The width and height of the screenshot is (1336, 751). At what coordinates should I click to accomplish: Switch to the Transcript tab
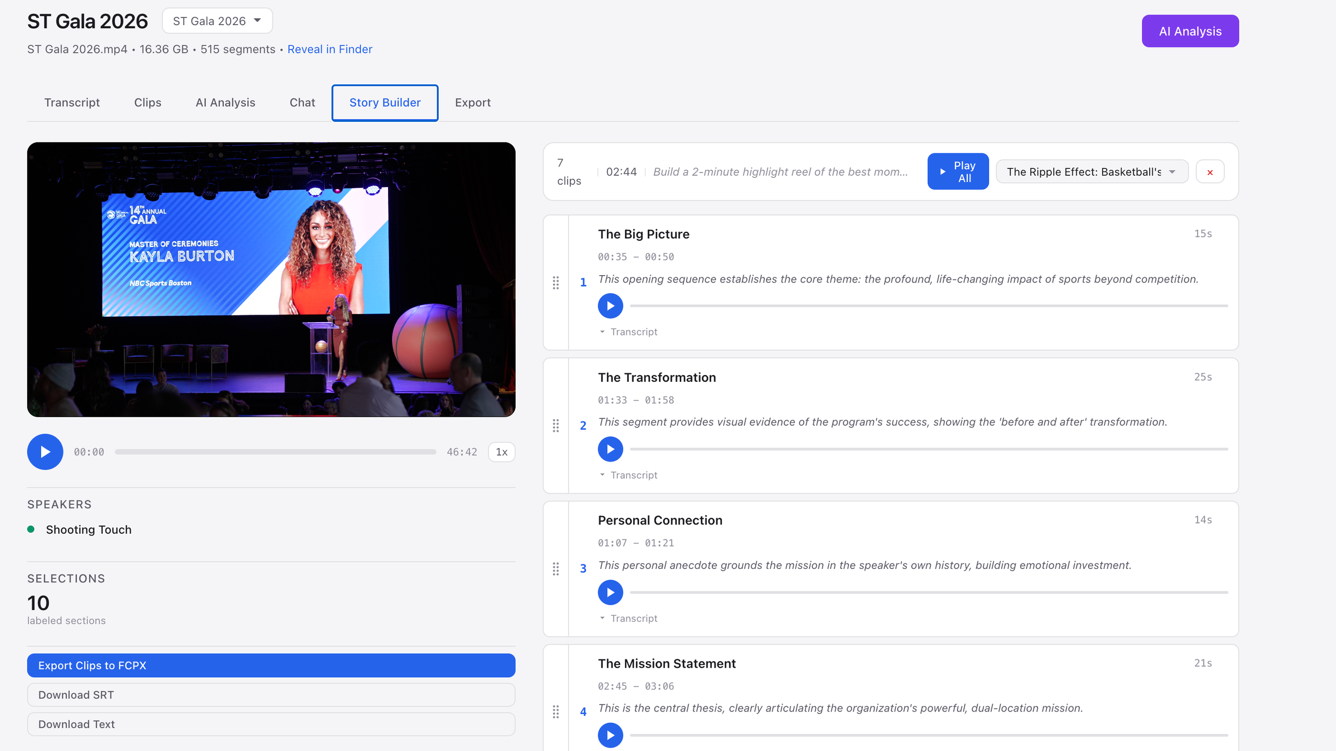click(x=72, y=103)
